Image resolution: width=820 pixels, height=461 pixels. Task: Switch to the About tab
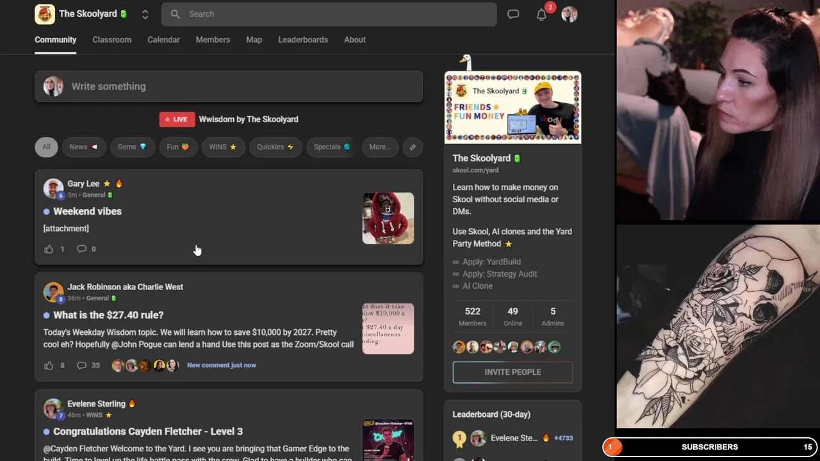[x=355, y=40]
